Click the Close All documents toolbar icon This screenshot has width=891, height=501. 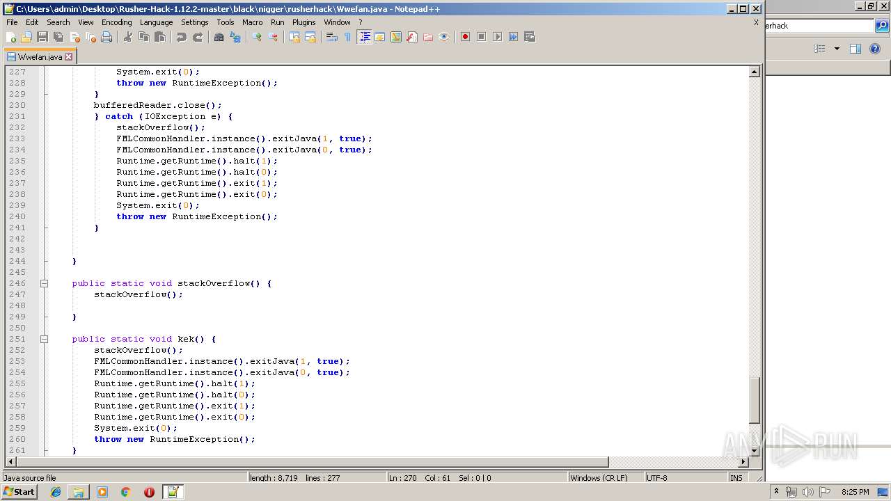(90, 37)
